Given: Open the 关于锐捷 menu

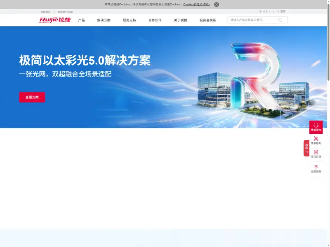Looking at the screenshot, I should pyautogui.click(x=180, y=20).
